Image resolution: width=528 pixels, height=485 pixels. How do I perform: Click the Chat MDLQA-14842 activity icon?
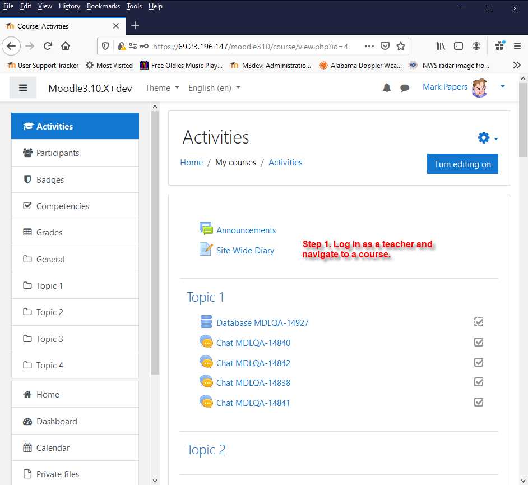pyautogui.click(x=206, y=362)
